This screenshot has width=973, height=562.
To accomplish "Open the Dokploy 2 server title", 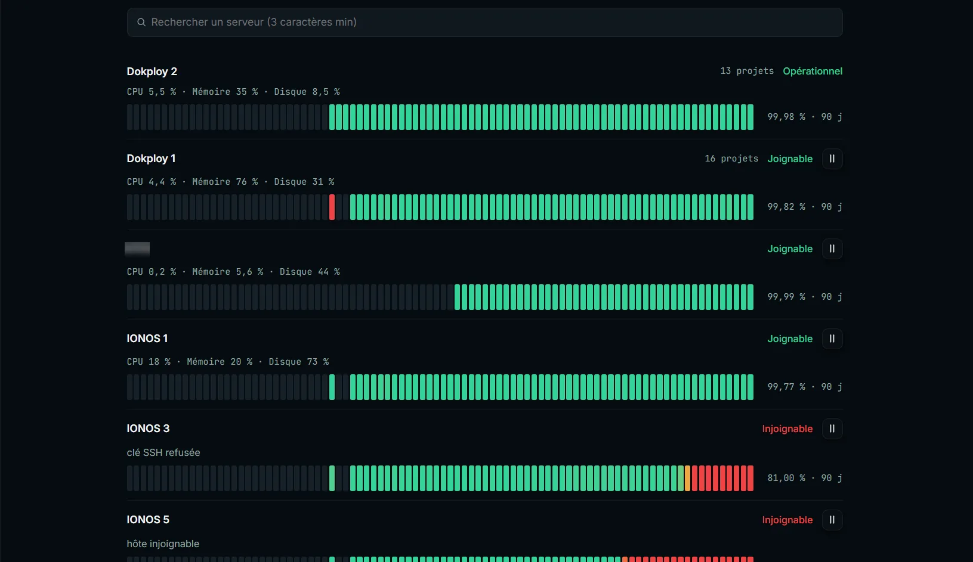I will [x=152, y=72].
